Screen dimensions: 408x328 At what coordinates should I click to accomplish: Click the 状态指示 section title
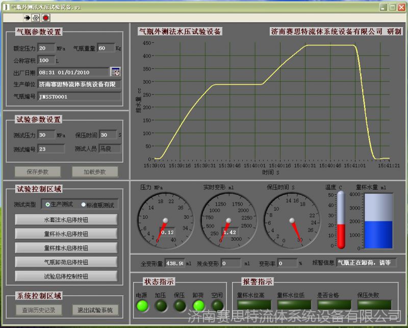[x=159, y=282]
